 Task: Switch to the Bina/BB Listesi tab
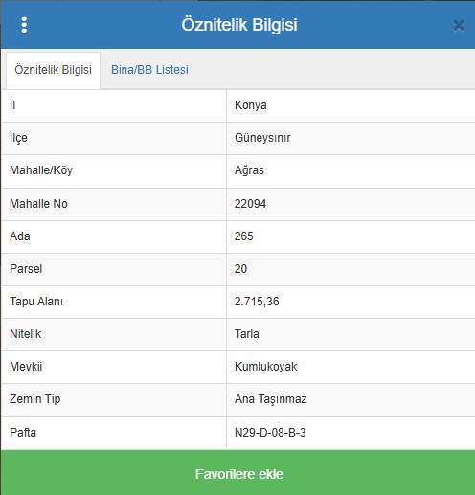tap(149, 70)
